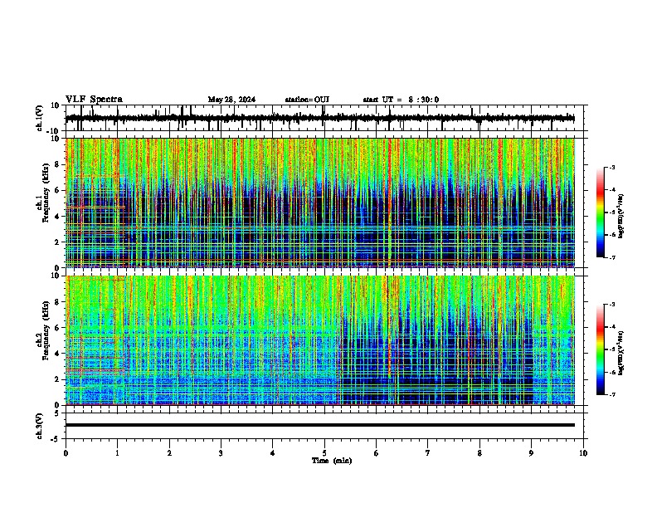Click the ch.2 spectrogram panel

tap(320, 340)
